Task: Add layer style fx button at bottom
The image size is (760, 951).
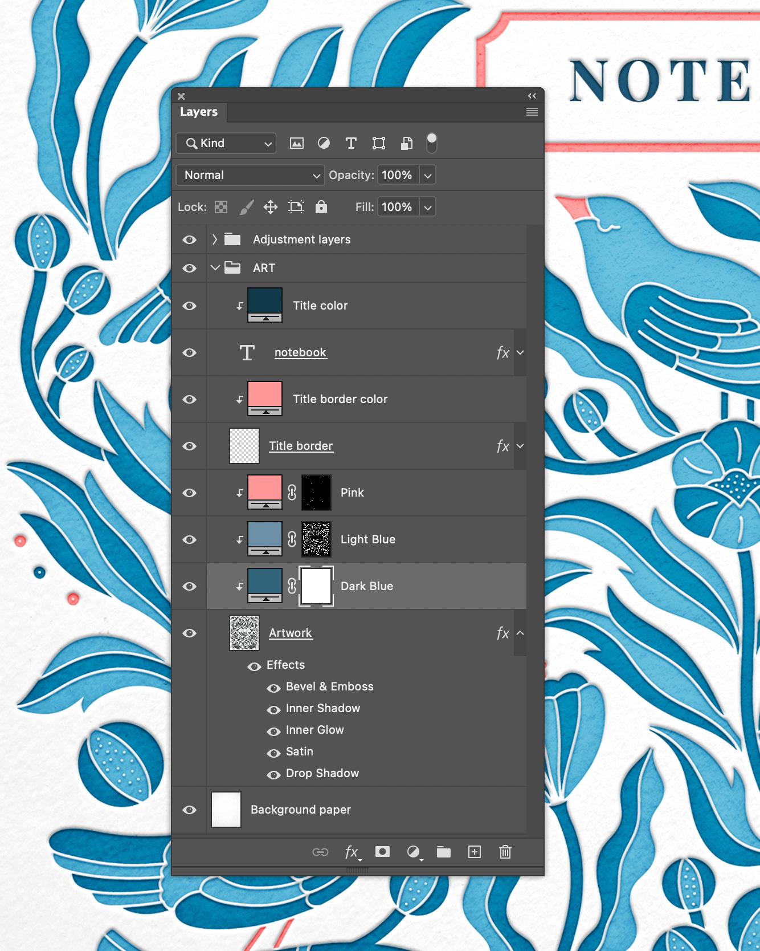Action: (x=353, y=852)
